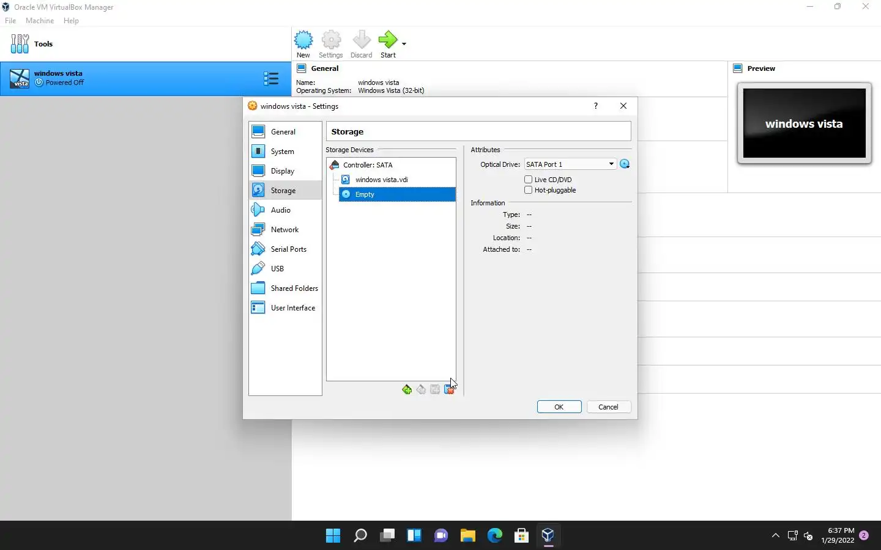The width and height of the screenshot is (881, 550).
Task: Expand the Start button dropdown arrow
Action: click(x=404, y=43)
